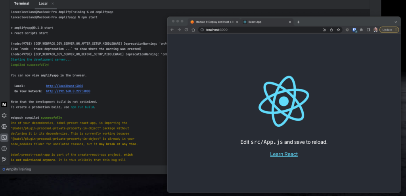Click the Learn React link

coord(284,154)
